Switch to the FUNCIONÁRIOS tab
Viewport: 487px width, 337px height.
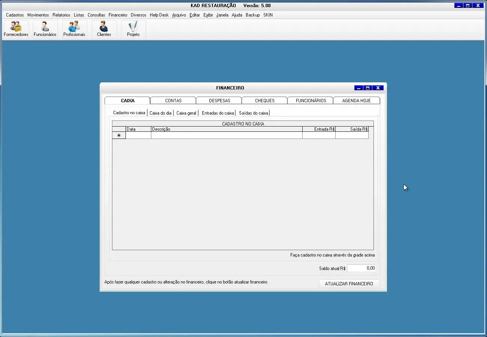point(311,100)
